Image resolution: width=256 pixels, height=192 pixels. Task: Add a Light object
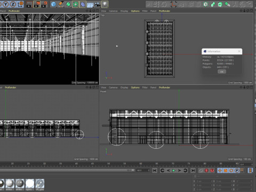pyautogui.click(x=105, y=4)
